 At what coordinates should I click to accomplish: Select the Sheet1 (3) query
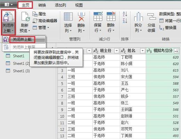tap(21, 71)
